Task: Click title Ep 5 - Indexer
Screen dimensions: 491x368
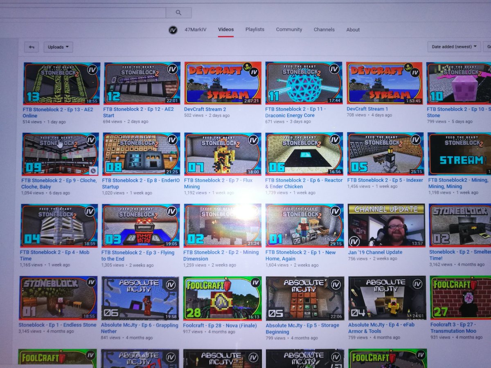Action: tap(385, 180)
